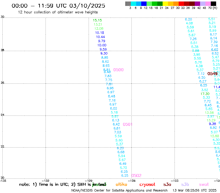Select the 13.58 wave height value
The height and width of the screenshot is (193, 220).
point(209,113)
